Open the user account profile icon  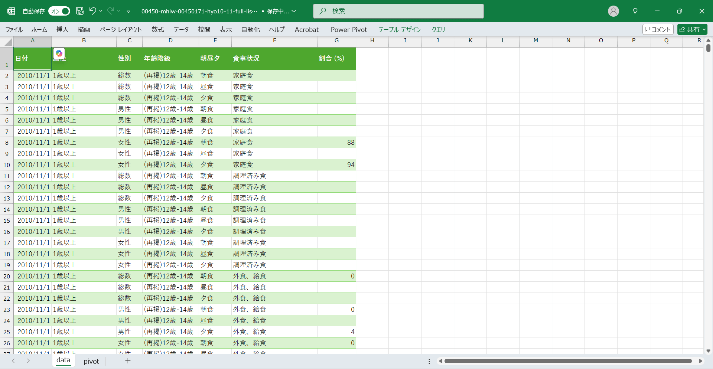click(x=613, y=11)
